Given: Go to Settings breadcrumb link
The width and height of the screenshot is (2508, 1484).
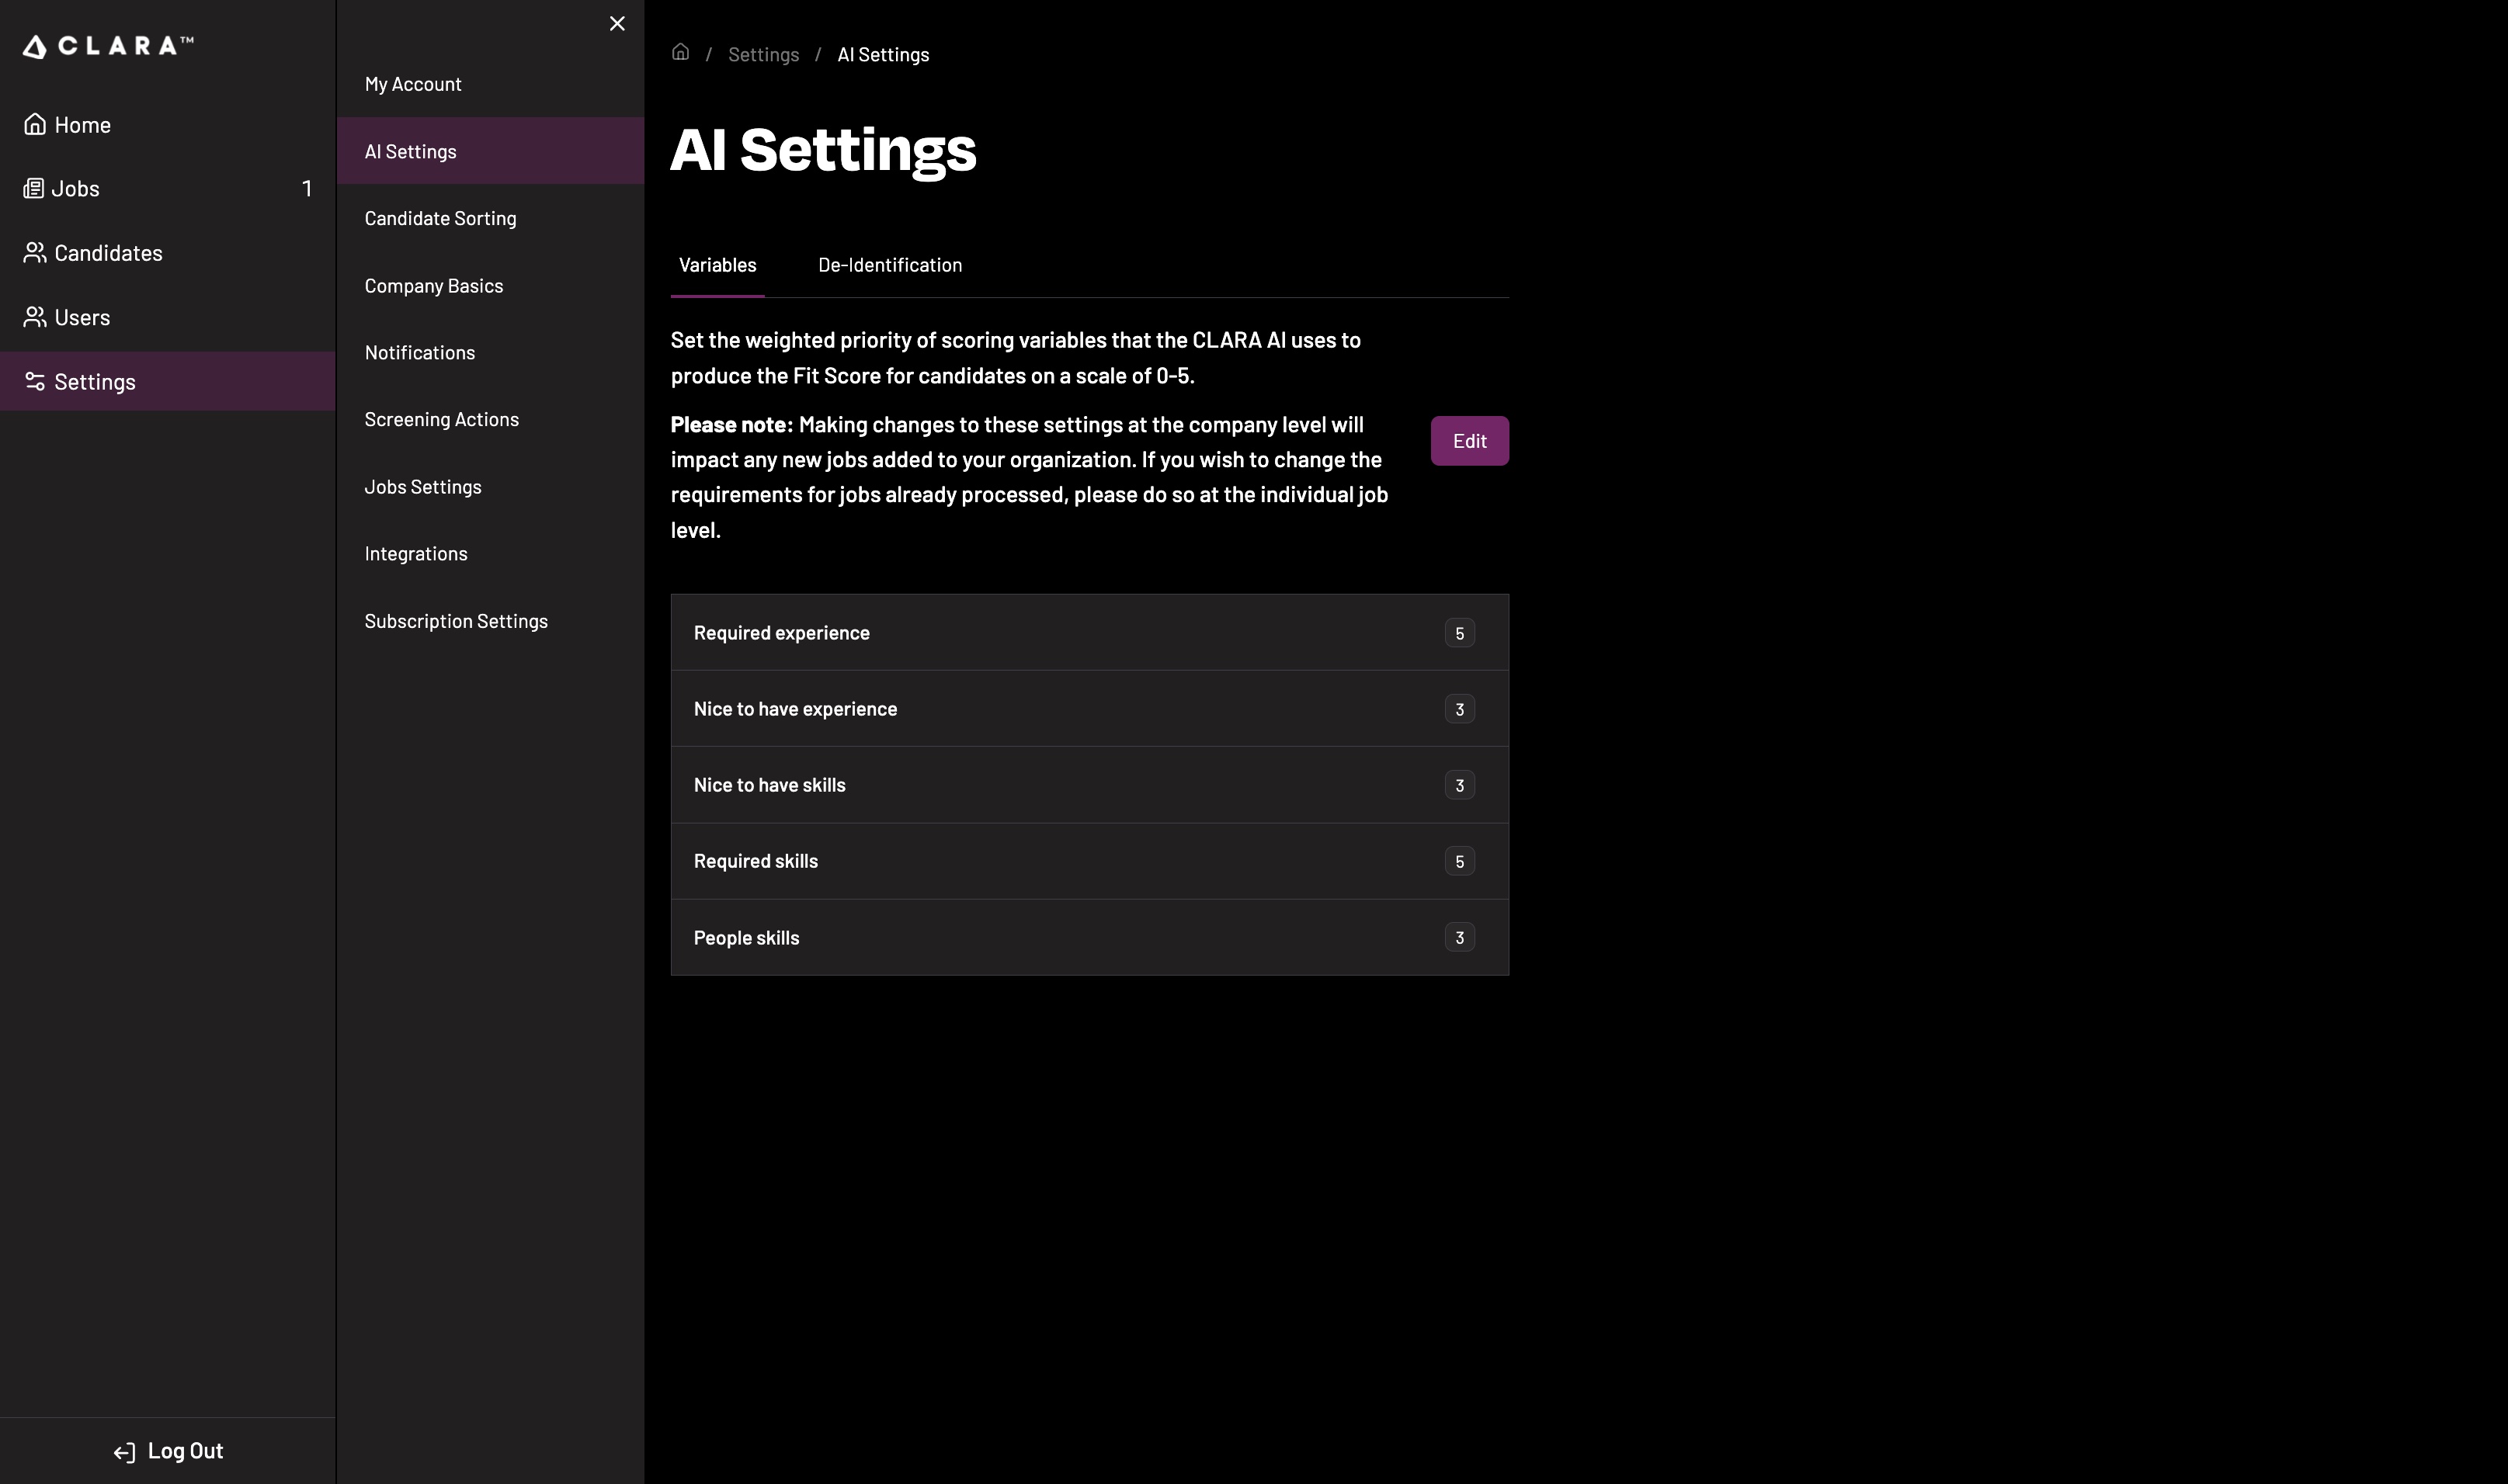Looking at the screenshot, I should [763, 55].
